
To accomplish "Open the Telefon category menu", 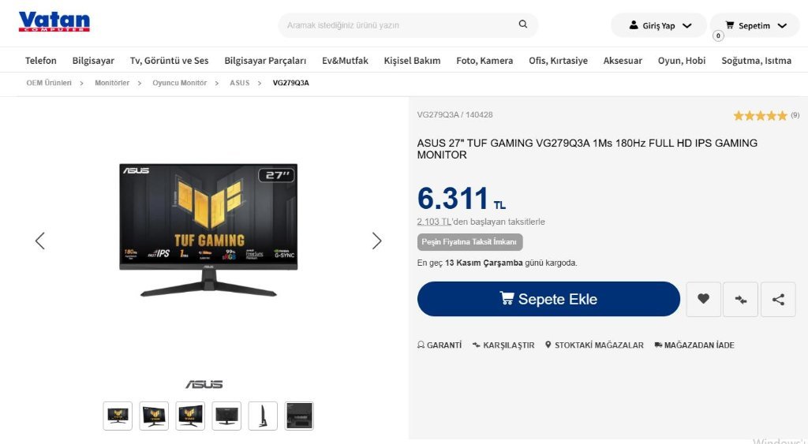I will point(41,60).
